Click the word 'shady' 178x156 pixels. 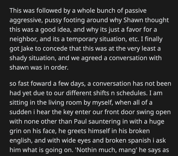coord(18,58)
